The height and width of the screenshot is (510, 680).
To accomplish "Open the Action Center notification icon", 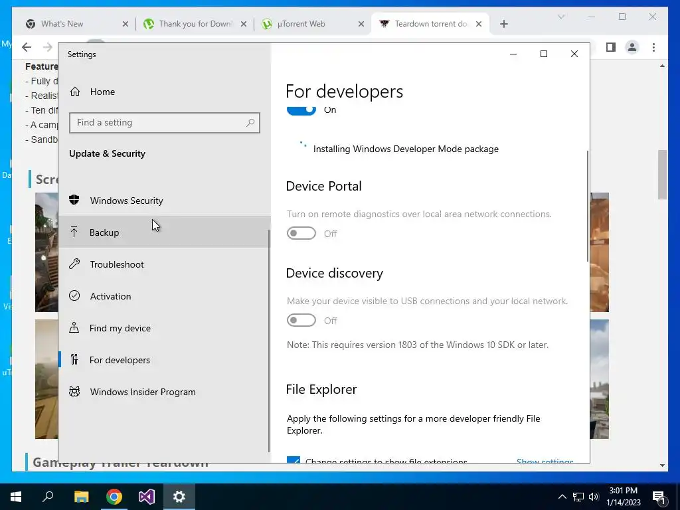I will 659,497.
